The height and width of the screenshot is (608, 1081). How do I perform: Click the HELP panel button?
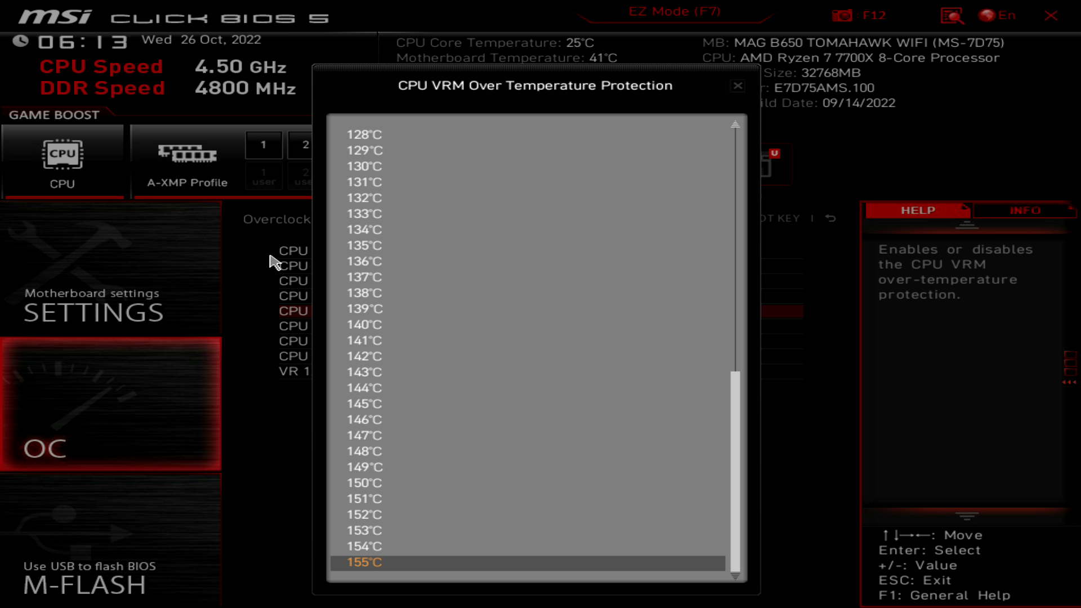[917, 210]
